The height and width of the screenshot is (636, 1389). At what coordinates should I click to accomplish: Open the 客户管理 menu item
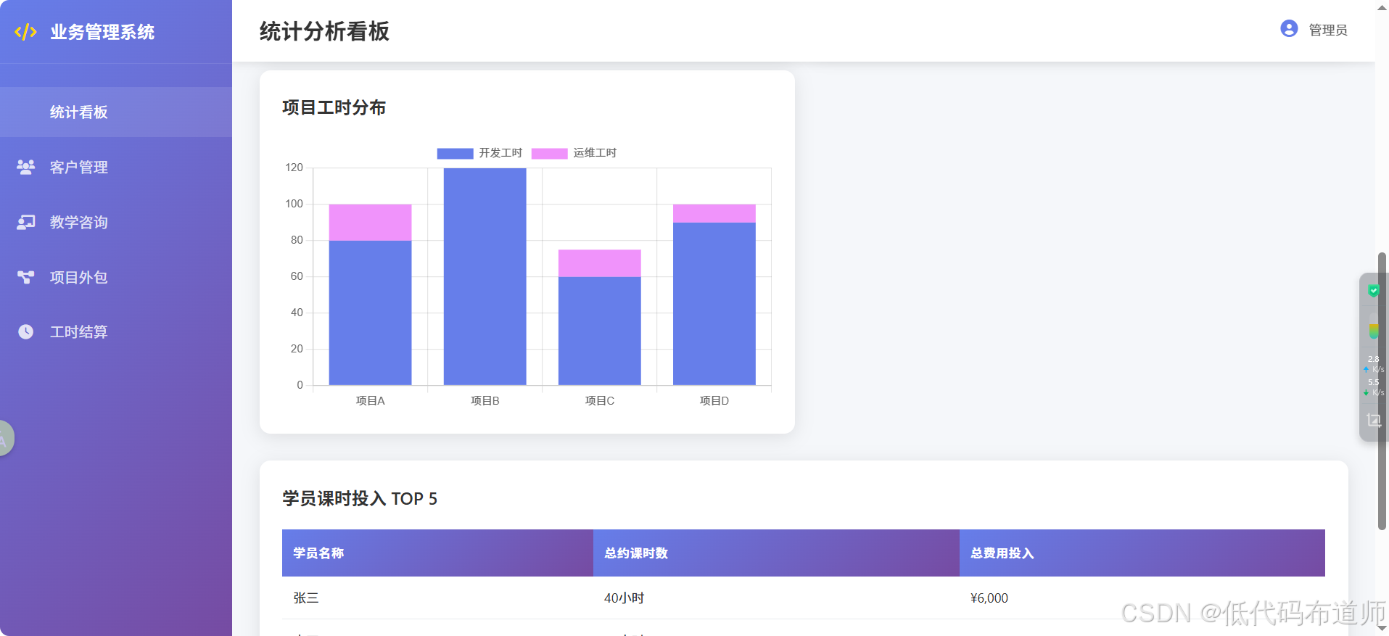pos(116,167)
